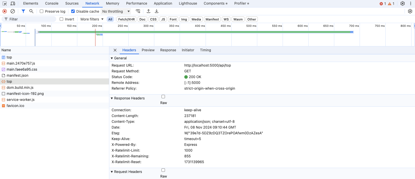Open the network search magnifier
415x179 pixels.
coord(31,11)
